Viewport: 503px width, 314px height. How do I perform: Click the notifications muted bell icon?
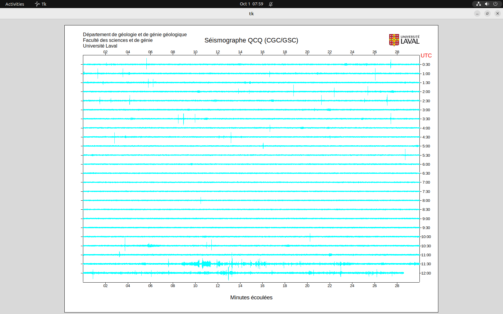pyautogui.click(x=271, y=4)
